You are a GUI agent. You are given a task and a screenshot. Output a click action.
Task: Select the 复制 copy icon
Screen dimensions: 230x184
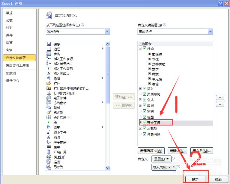click(x=49, y=108)
